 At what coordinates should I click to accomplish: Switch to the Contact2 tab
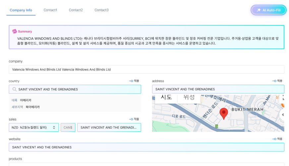coord(76,10)
